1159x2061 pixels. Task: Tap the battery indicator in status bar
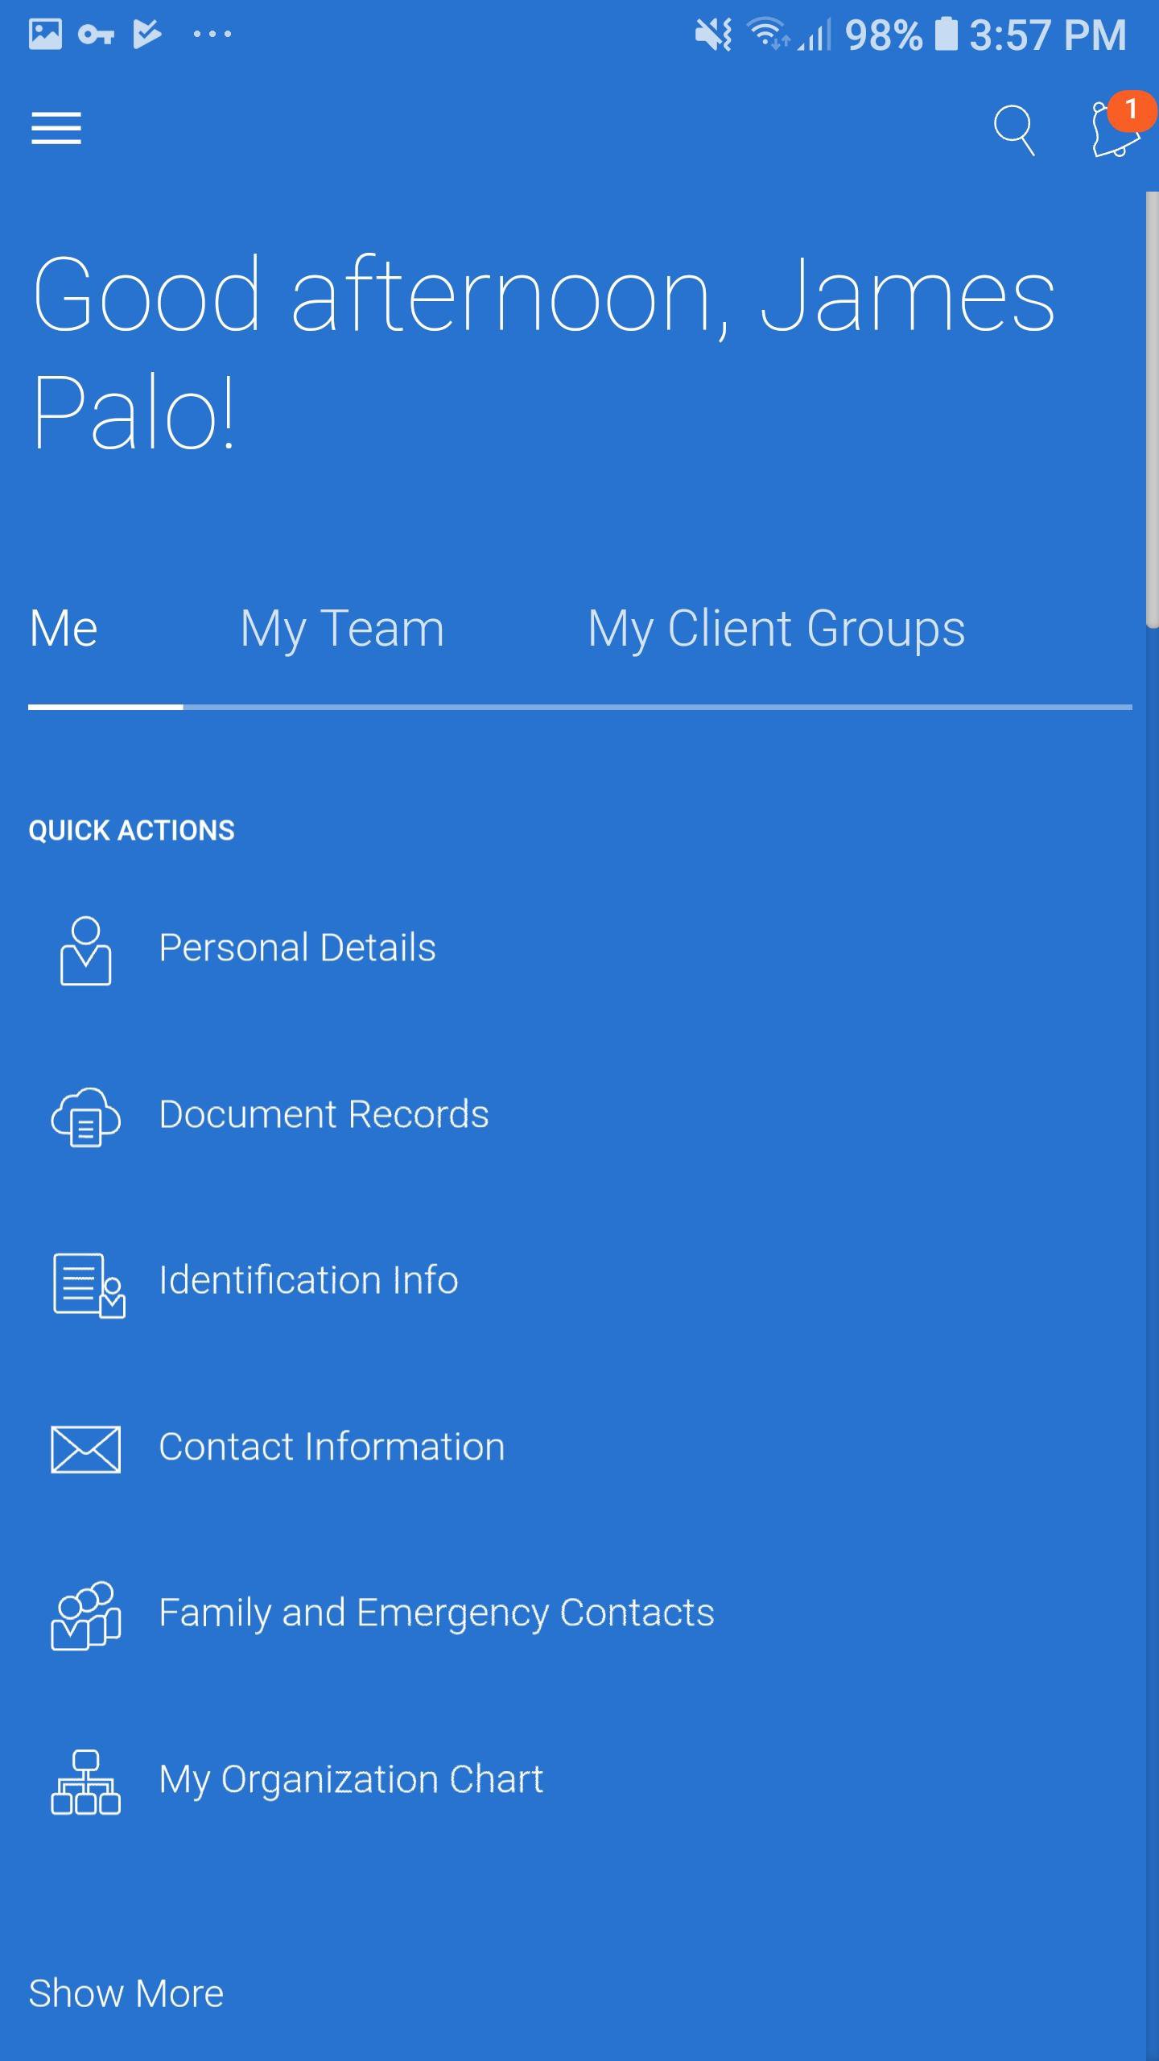(x=947, y=35)
